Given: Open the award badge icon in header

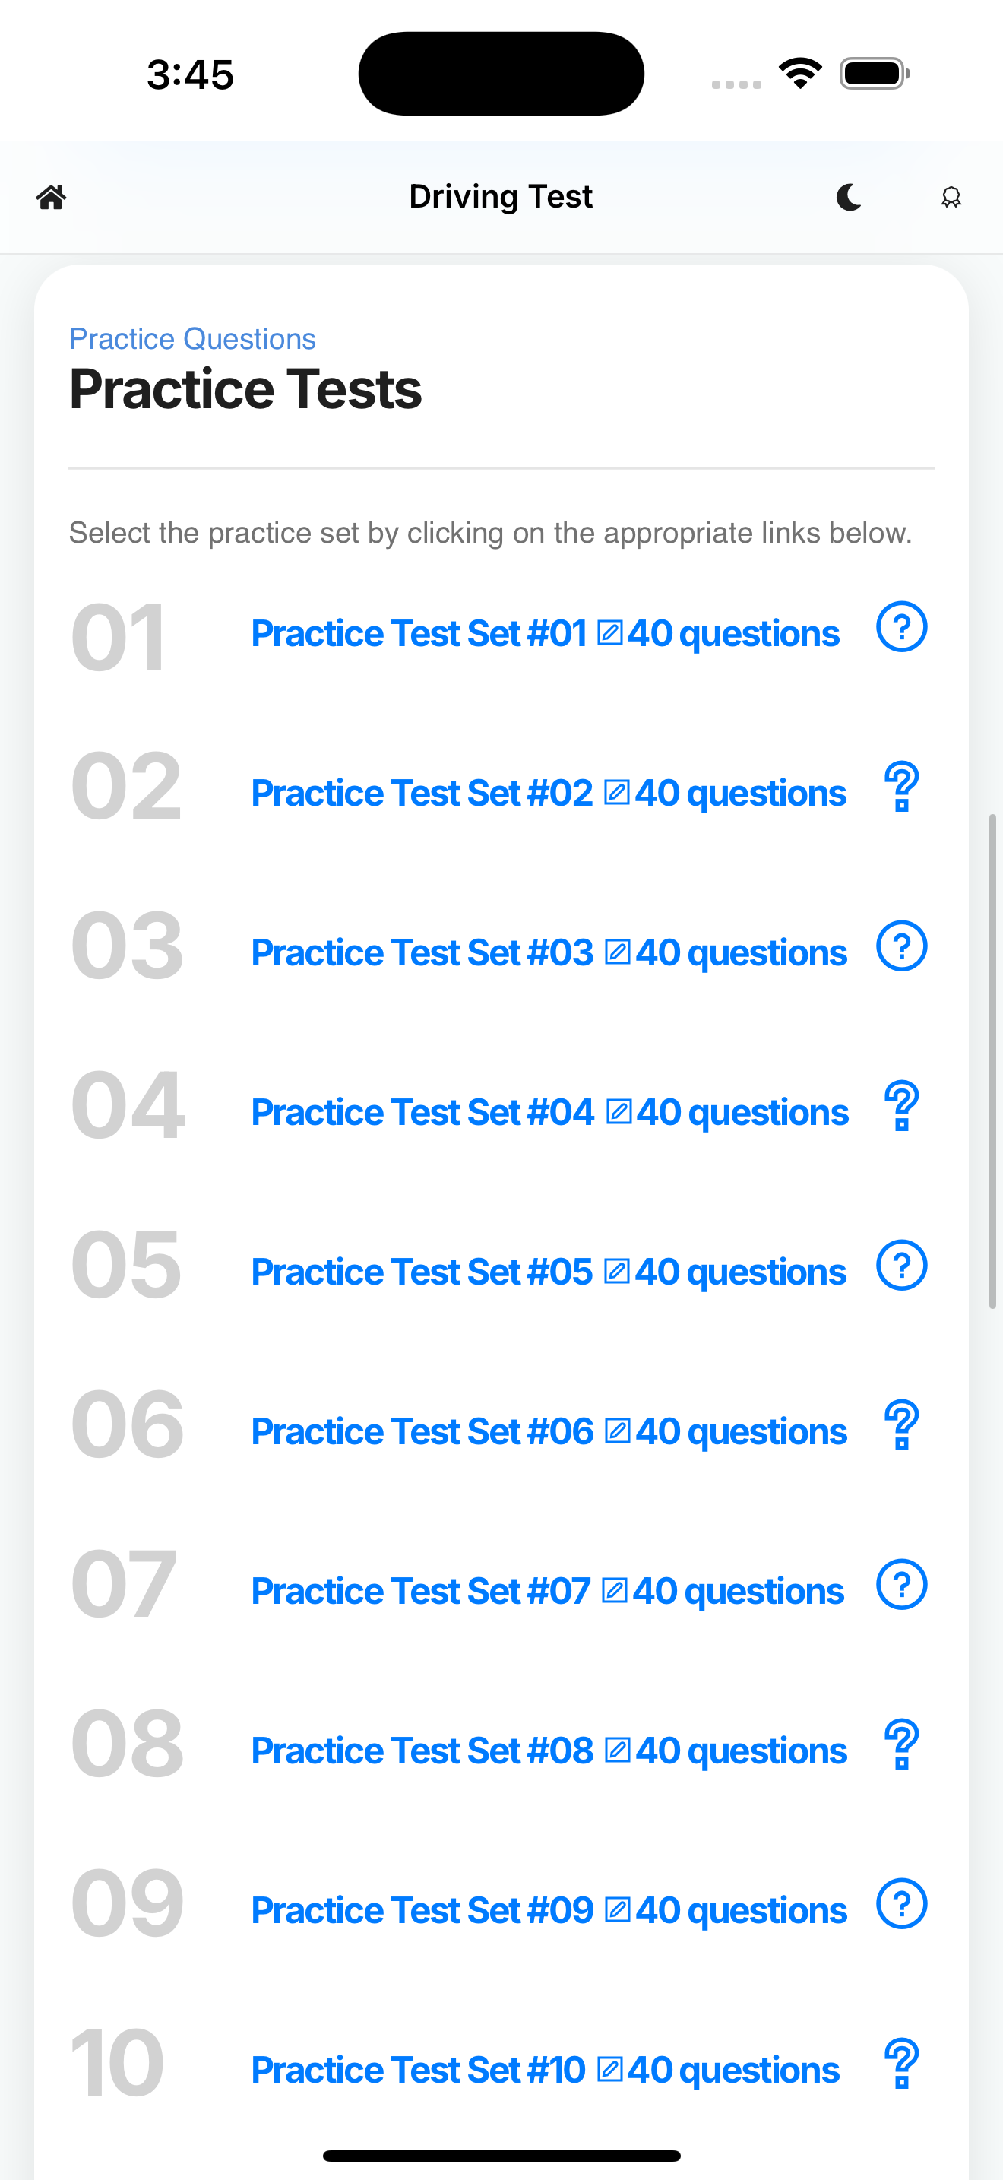Looking at the screenshot, I should tap(951, 197).
